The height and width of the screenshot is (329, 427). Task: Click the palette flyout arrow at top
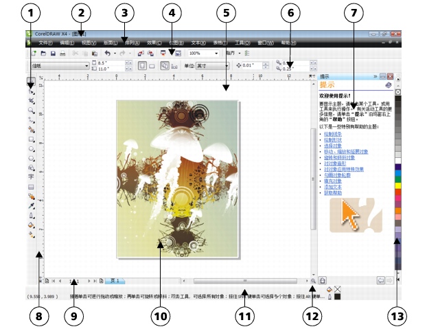point(398,80)
